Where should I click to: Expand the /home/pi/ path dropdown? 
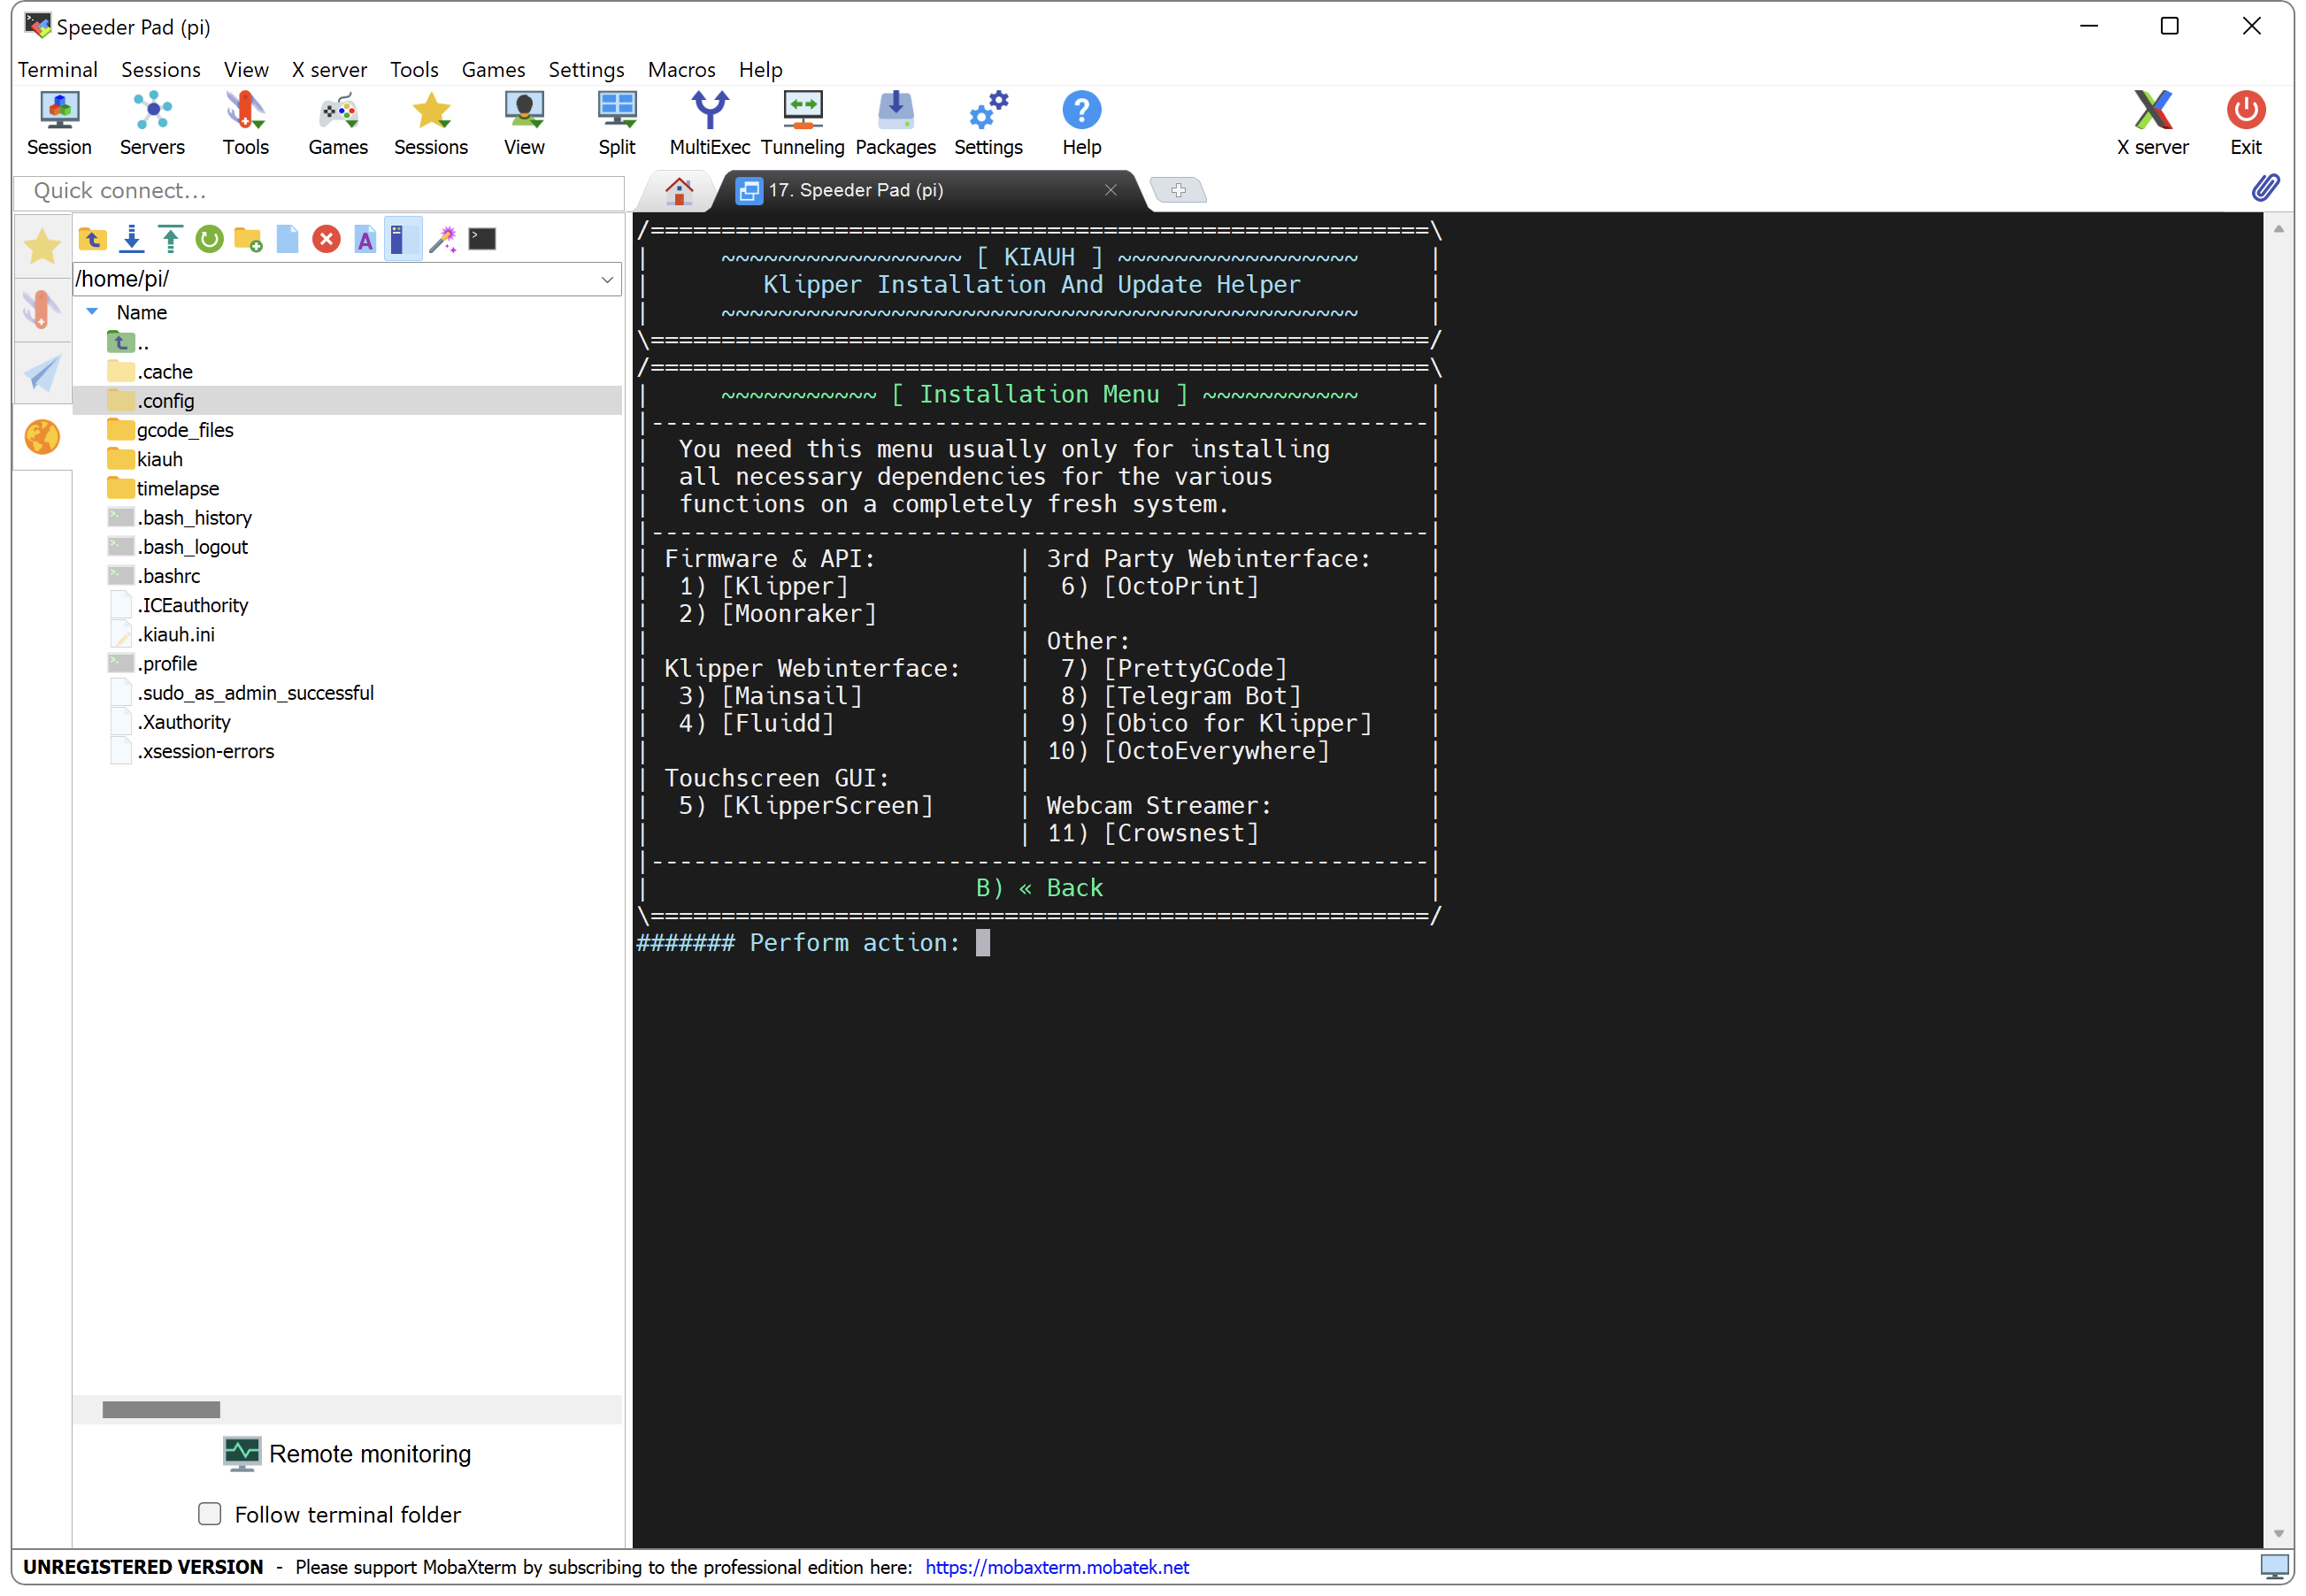(x=607, y=279)
